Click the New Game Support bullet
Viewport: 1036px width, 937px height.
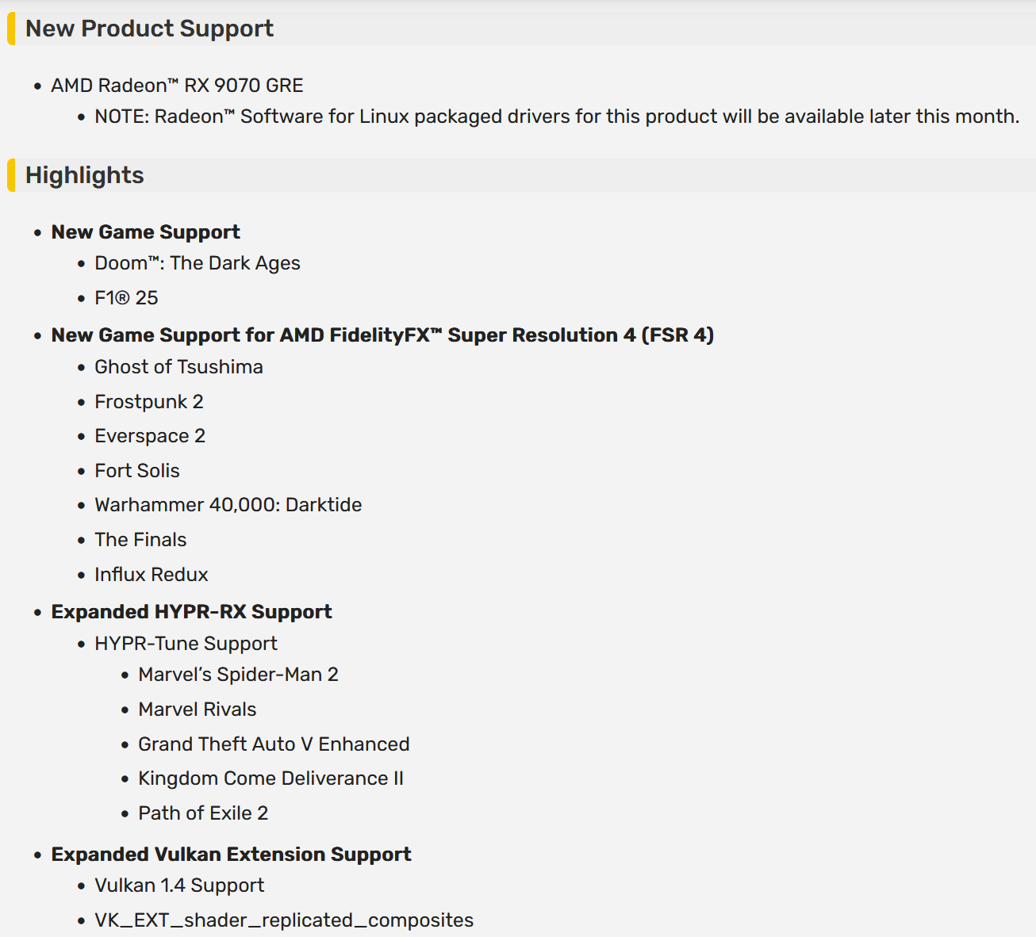tap(145, 232)
